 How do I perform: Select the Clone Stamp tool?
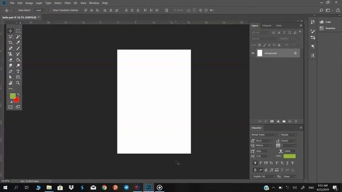coord(11,54)
